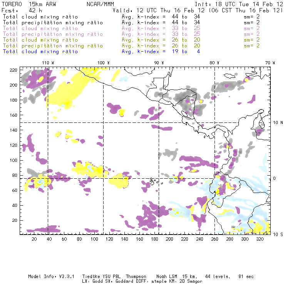
Task: Select the black "Total precipitation mixing ratio" legend label
Action: [x=53, y=23]
